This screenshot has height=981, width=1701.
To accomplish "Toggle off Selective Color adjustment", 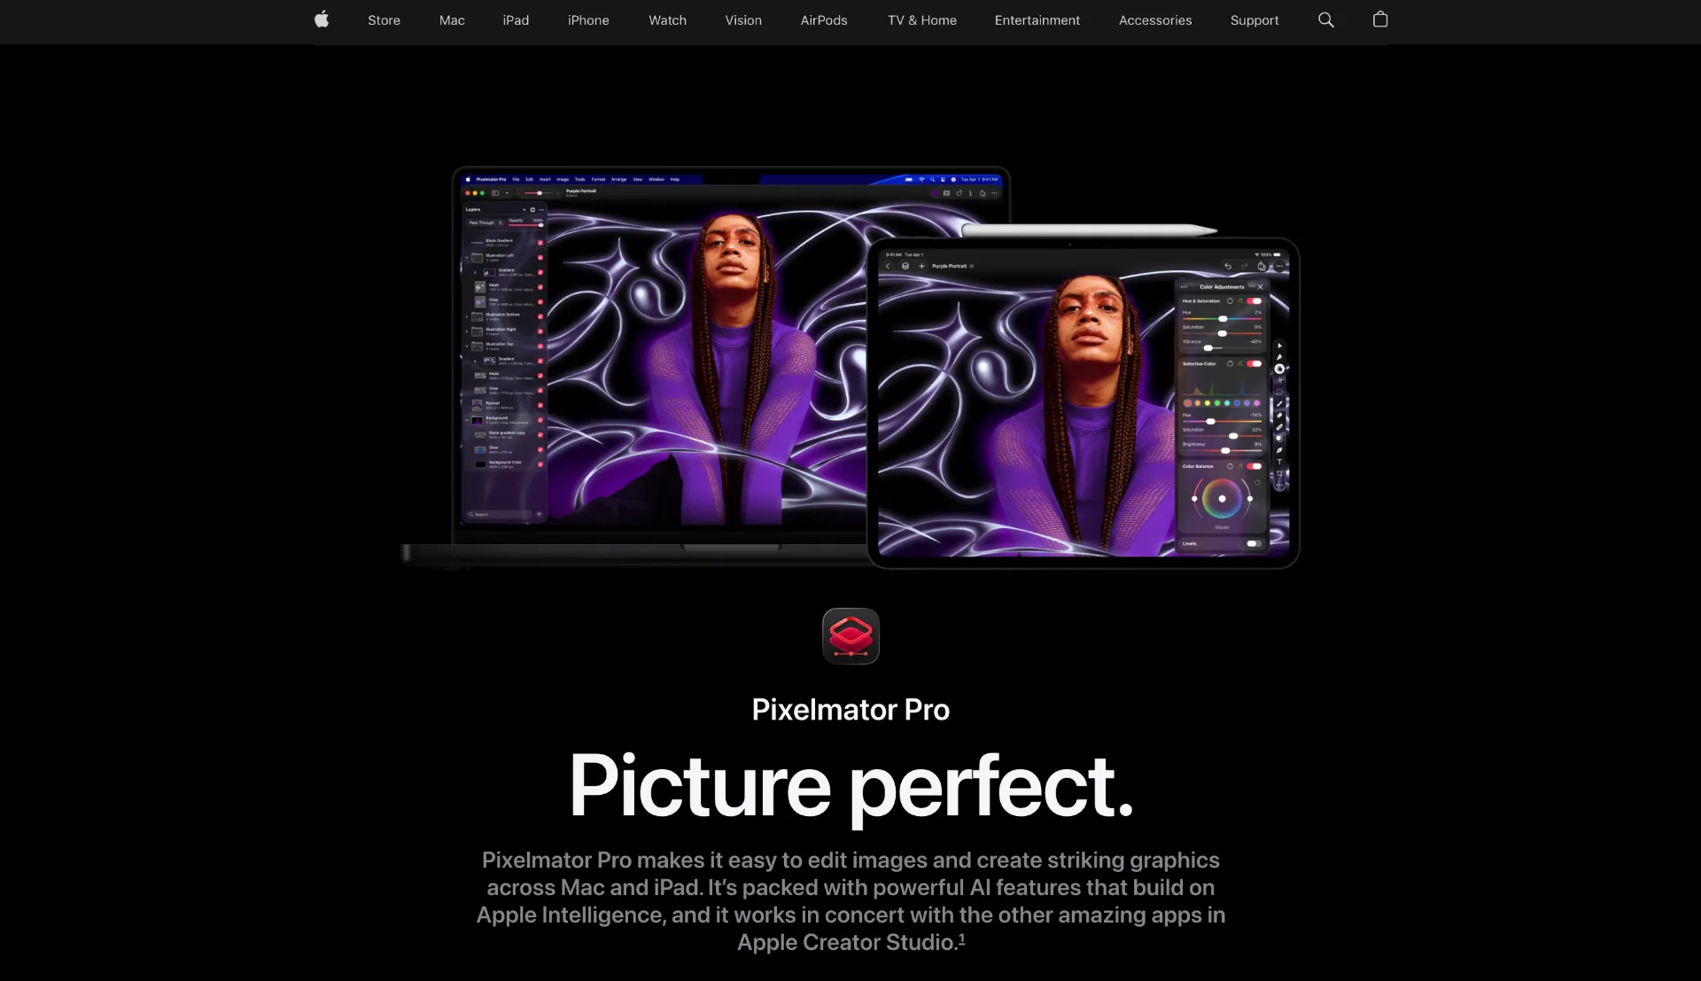I will tap(1254, 363).
